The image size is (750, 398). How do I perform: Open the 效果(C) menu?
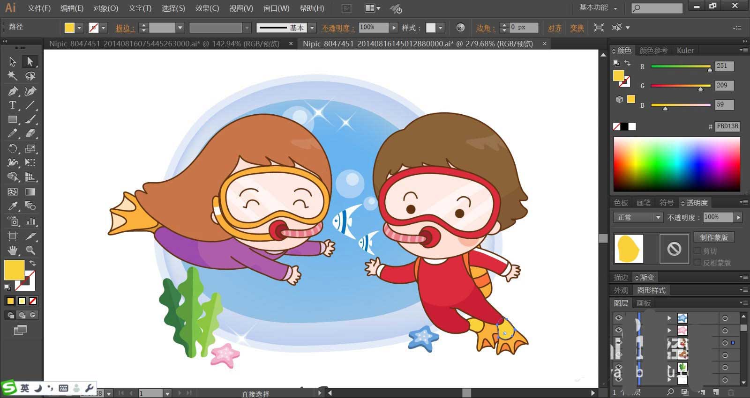[207, 8]
